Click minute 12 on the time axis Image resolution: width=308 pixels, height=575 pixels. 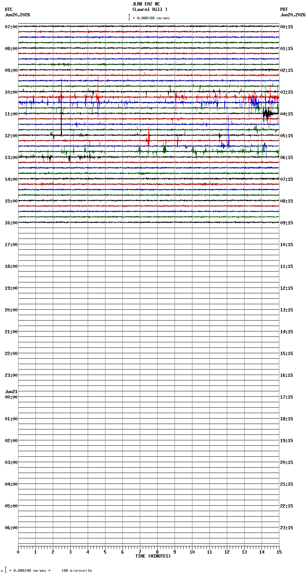click(x=227, y=552)
